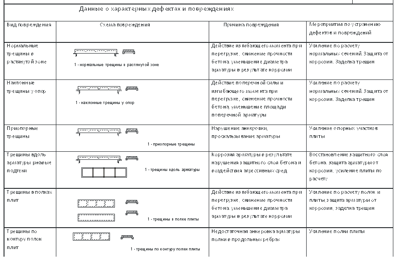Click dashed slab plan in 'Трещины по контуру' row
Image resolution: width=413 pixels, height=258 pixels.
click(91, 237)
